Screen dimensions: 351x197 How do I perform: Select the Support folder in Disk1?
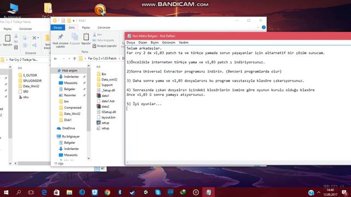click(107, 85)
